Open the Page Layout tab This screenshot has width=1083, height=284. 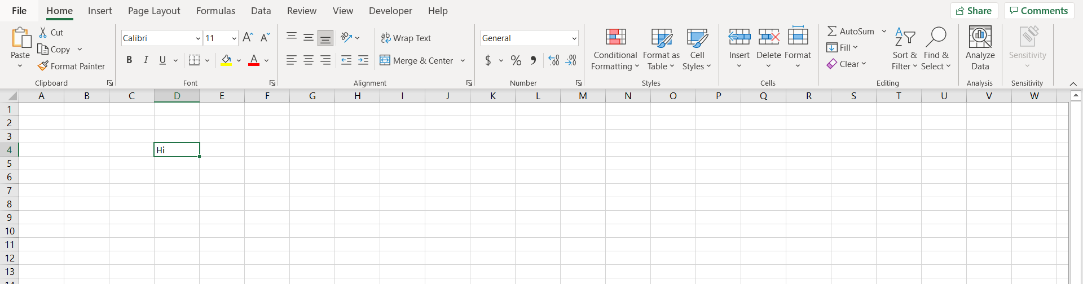click(154, 11)
